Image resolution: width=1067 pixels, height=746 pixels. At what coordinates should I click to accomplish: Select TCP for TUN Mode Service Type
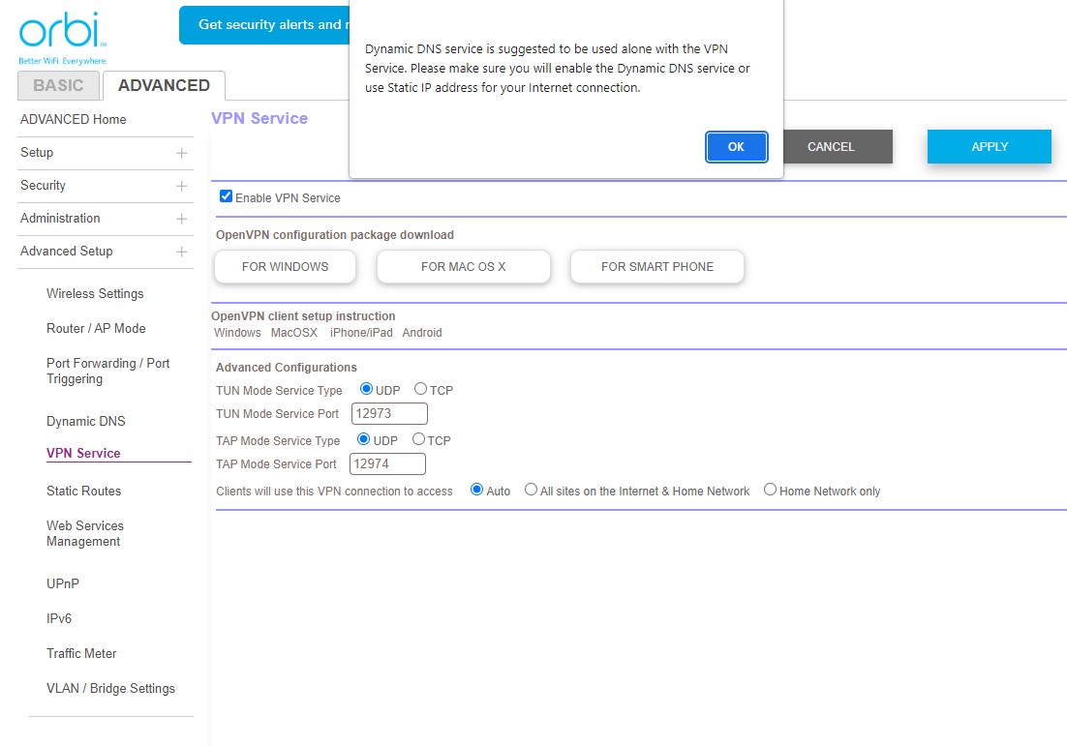420,389
